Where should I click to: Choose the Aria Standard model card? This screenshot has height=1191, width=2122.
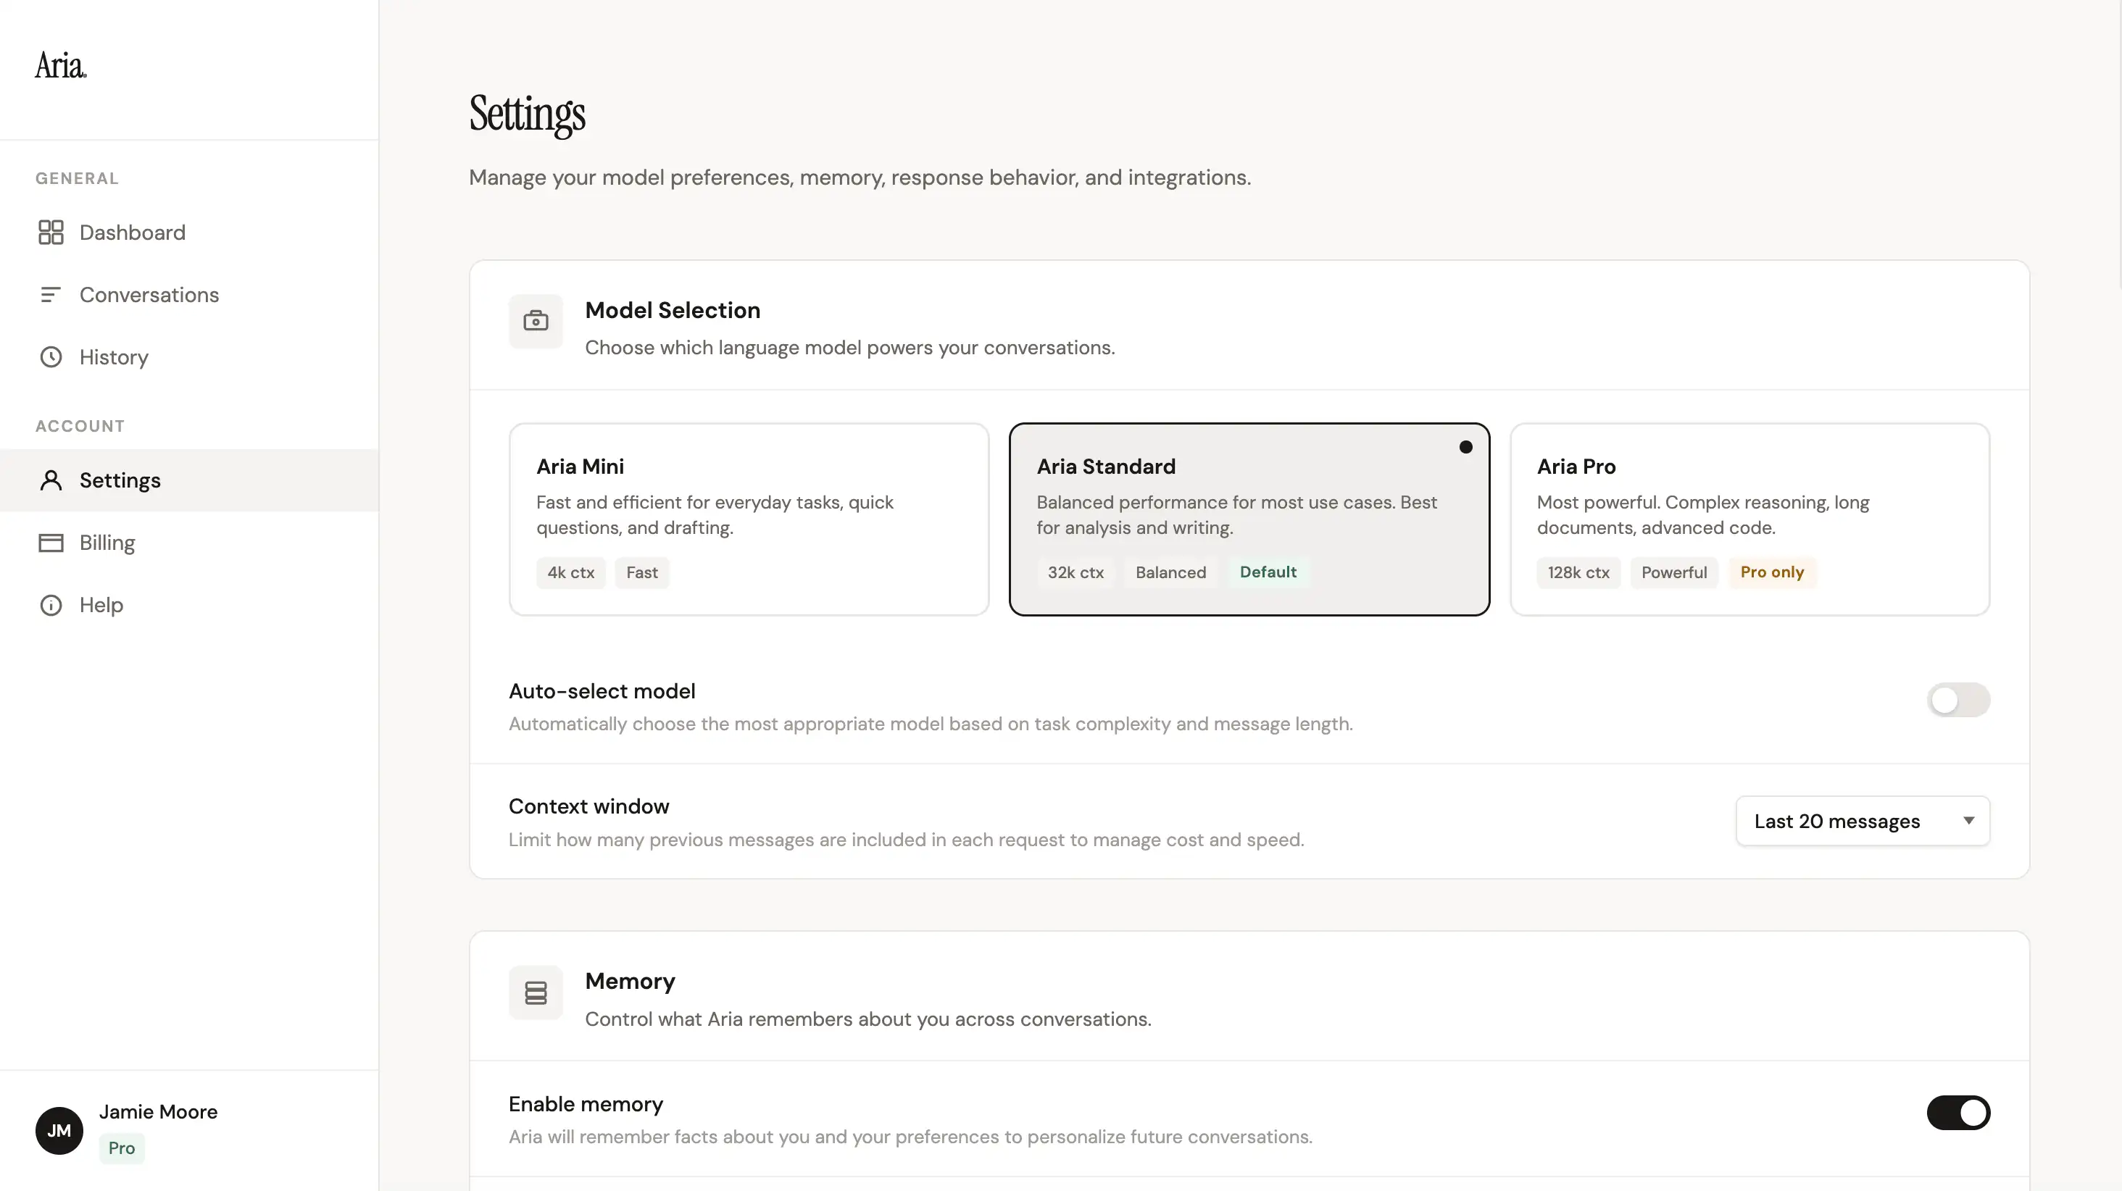(1249, 519)
